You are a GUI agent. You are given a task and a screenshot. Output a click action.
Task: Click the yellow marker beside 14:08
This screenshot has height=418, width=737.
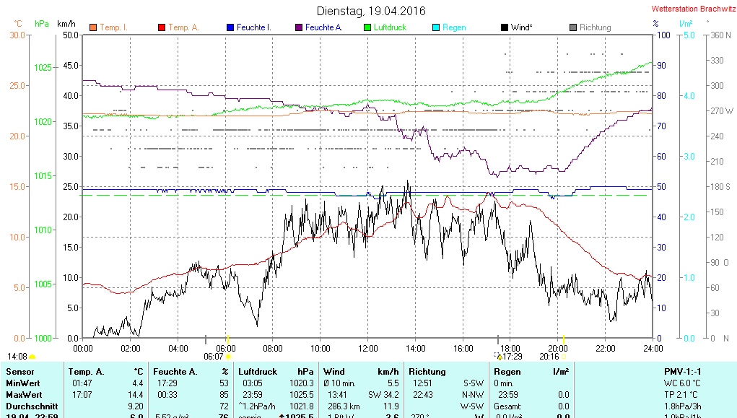pos(32,357)
